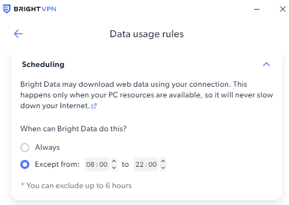Screen dimensions: 289x205
Task: Decrease the 08:00 start time
Action: coord(114,168)
